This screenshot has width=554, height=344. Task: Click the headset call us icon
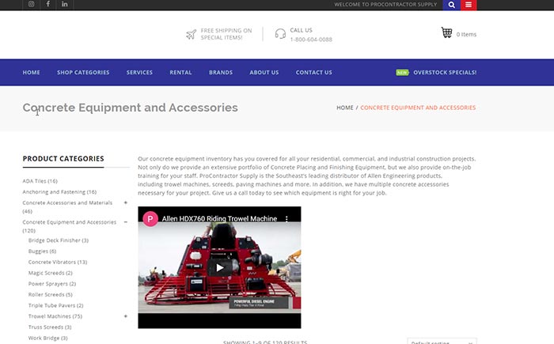(x=280, y=34)
